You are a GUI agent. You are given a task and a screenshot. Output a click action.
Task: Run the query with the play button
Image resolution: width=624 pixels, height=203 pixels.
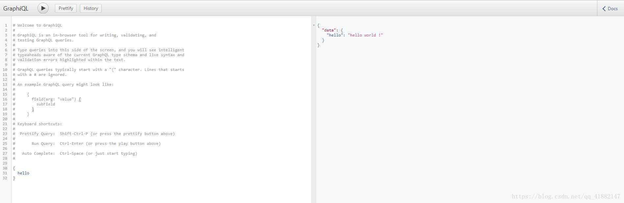(x=43, y=8)
